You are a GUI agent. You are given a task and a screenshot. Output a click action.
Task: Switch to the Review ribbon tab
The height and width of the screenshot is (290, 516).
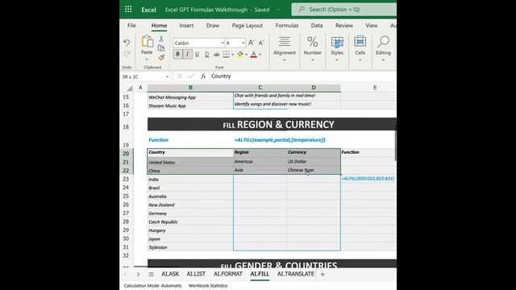(x=344, y=25)
